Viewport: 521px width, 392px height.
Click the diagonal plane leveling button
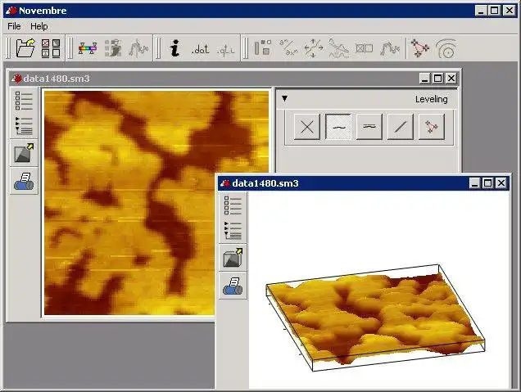(x=401, y=127)
